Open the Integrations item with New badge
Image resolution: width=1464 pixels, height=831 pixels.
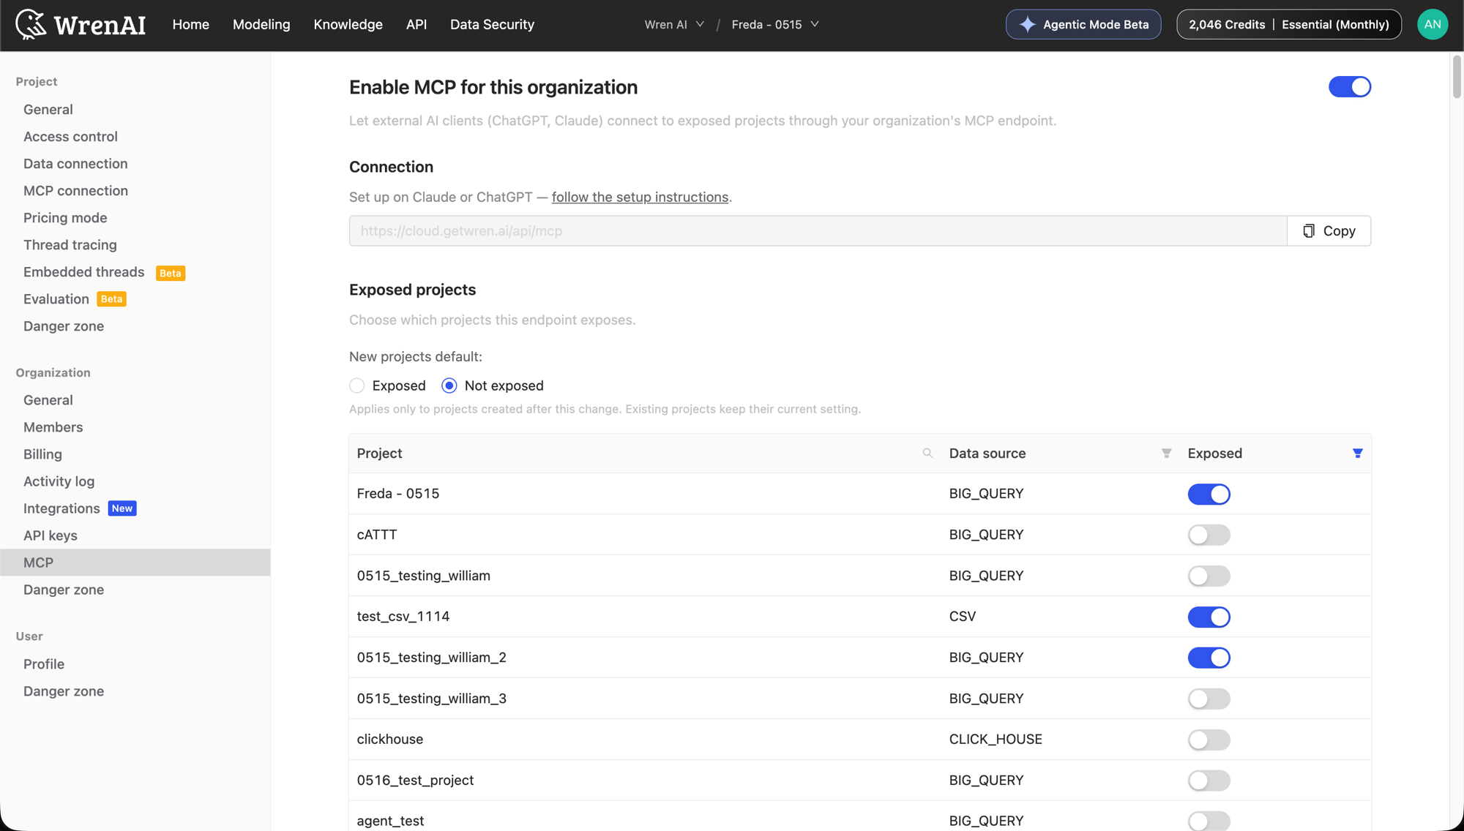pos(80,508)
